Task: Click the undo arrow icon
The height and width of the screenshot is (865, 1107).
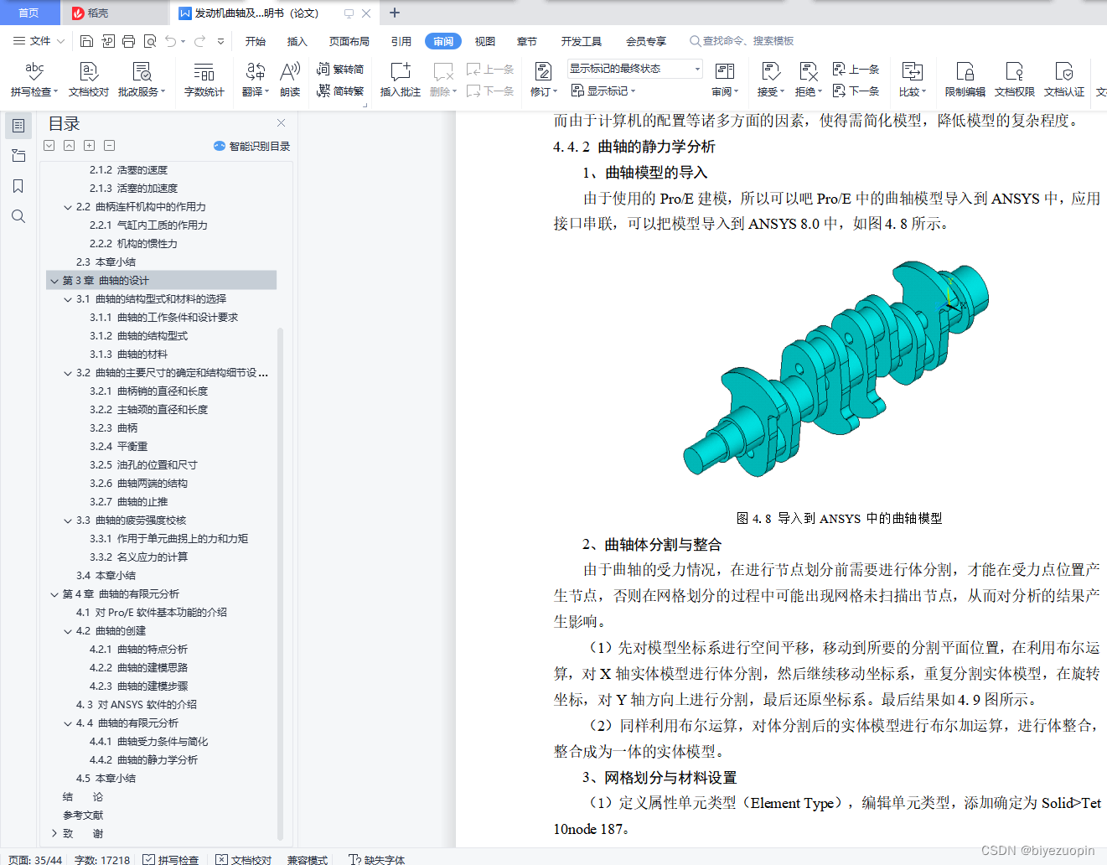Action: tap(171, 41)
